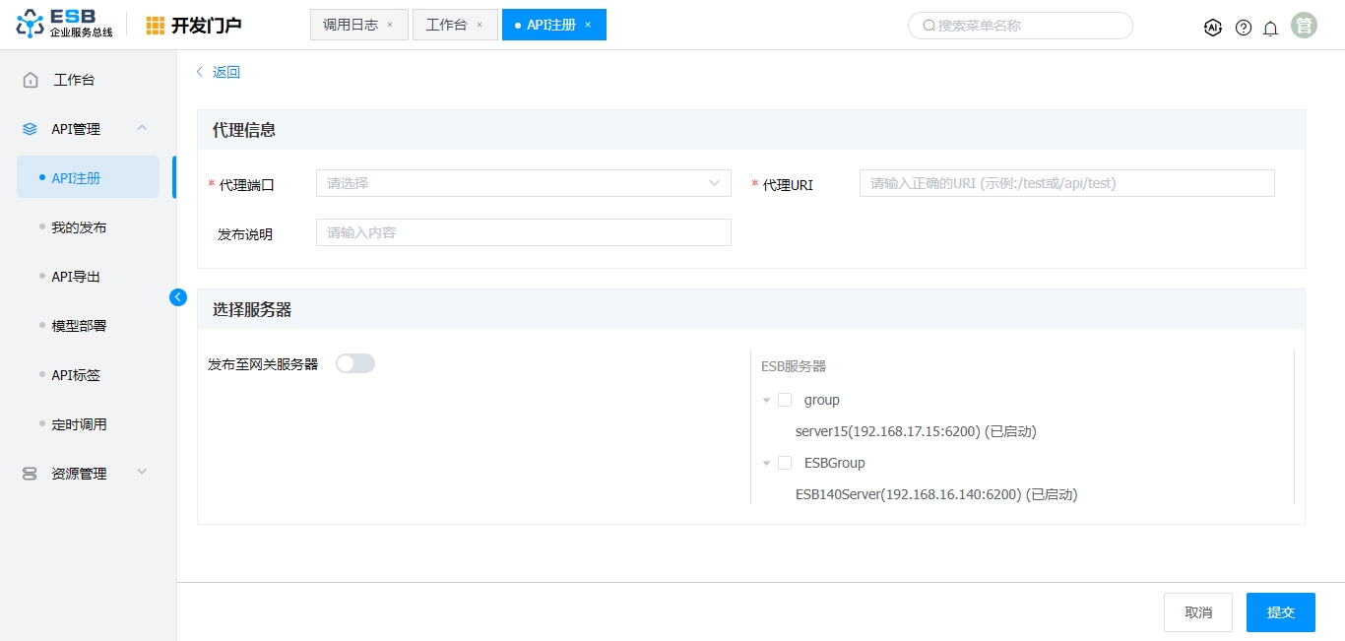Click the orange grid app menu icon
The height and width of the screenshot is (641, 1345).
(156, 26)
